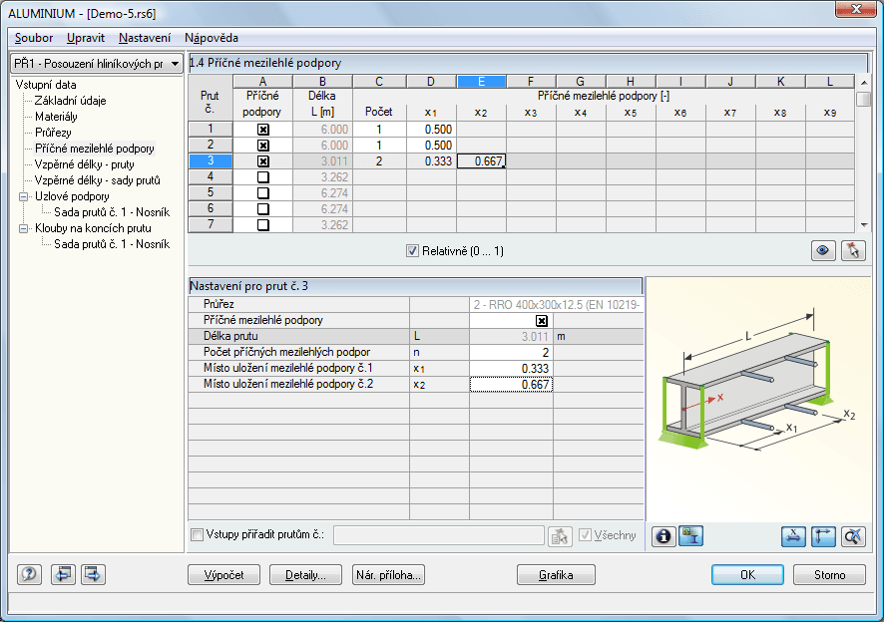Open the Nápověda menu

[212, 38]
